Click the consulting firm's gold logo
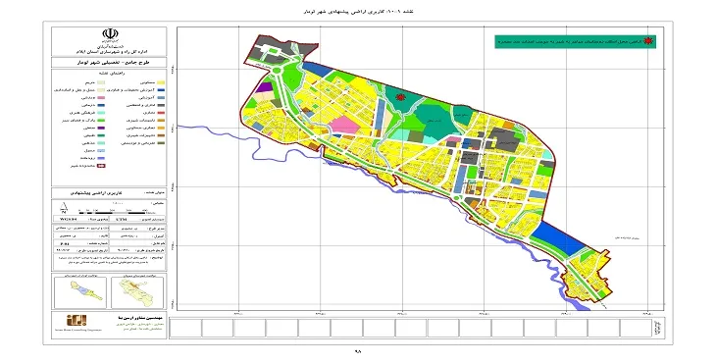Viewport: 716px width, 363px height. coord(76,320)
